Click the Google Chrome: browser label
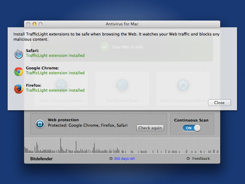This screenshot has height=184, width=245. click(42, 68)
